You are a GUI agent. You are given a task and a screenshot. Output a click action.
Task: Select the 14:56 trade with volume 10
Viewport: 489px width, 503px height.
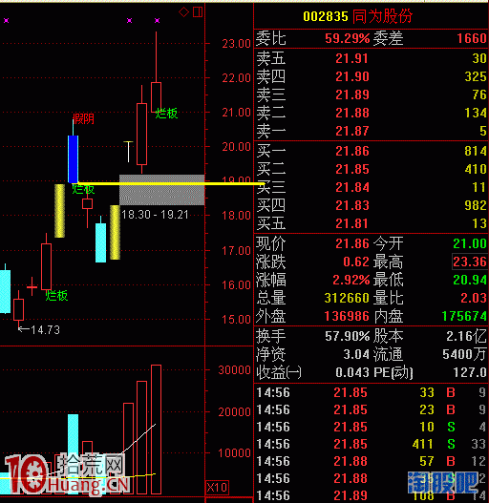click(372, 427)
